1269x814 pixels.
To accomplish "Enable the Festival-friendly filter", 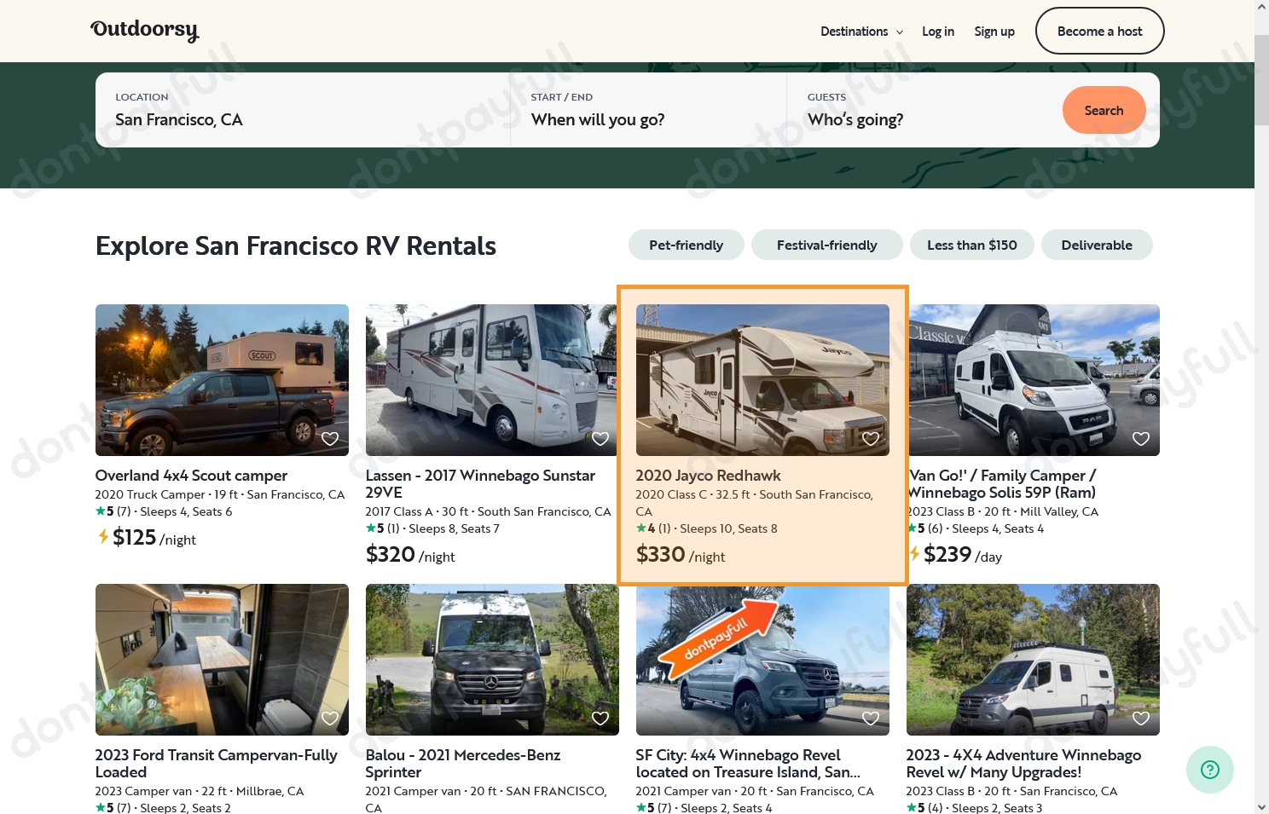I will pos(826,245).
